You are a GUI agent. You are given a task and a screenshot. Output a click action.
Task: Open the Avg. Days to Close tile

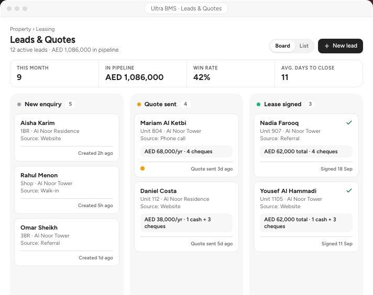[319, 73]
